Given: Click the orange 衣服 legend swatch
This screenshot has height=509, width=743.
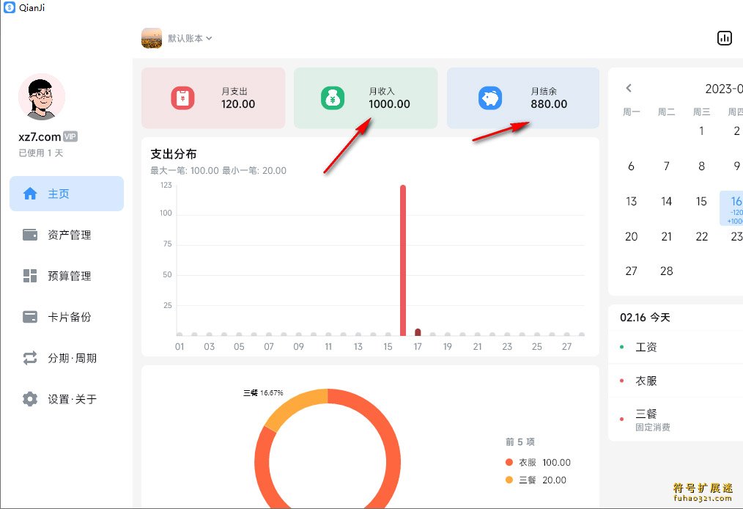Looking at the screenshot, I should tap(509, 462).
